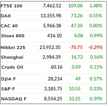Viewport: 108px width, 106px height.
Task: Select the NASDAQ F label
Action: coord(14,99)
